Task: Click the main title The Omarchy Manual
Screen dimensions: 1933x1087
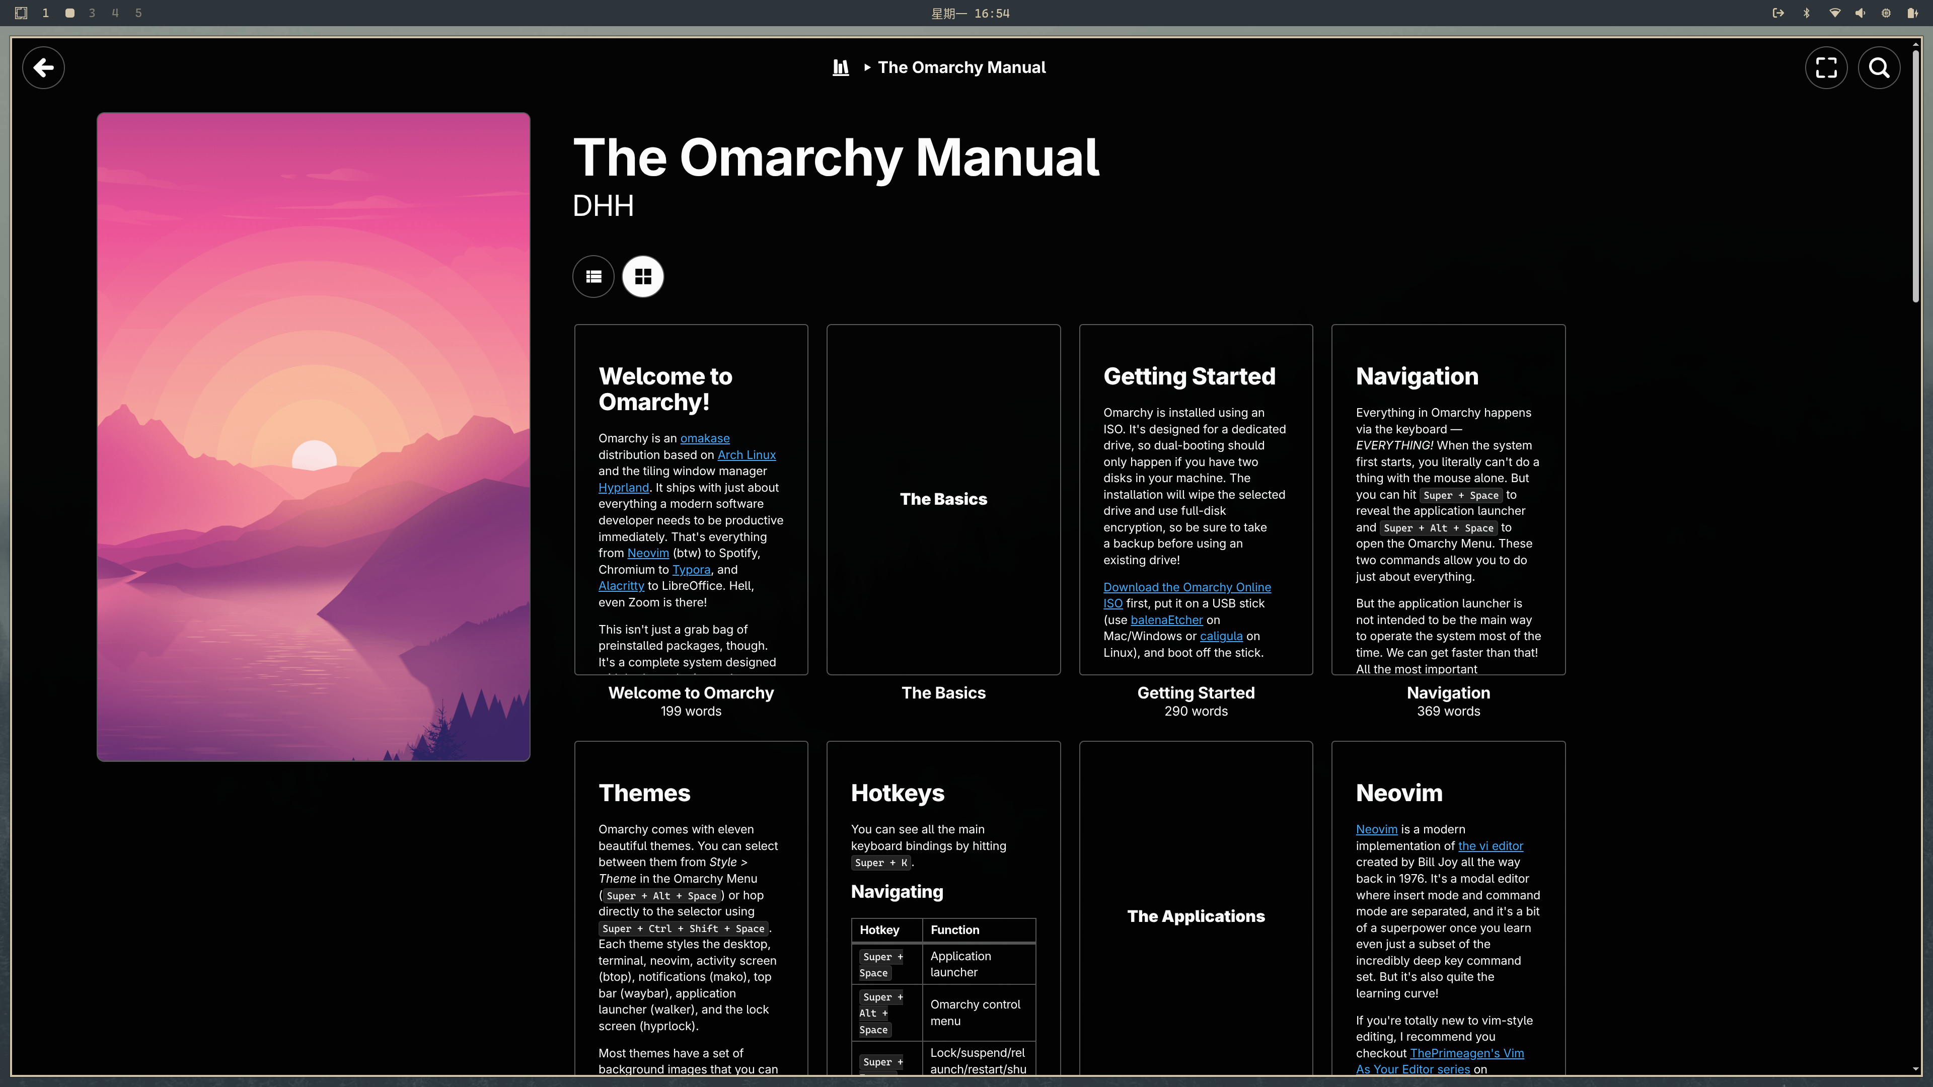Action: (x=836, y=158)
